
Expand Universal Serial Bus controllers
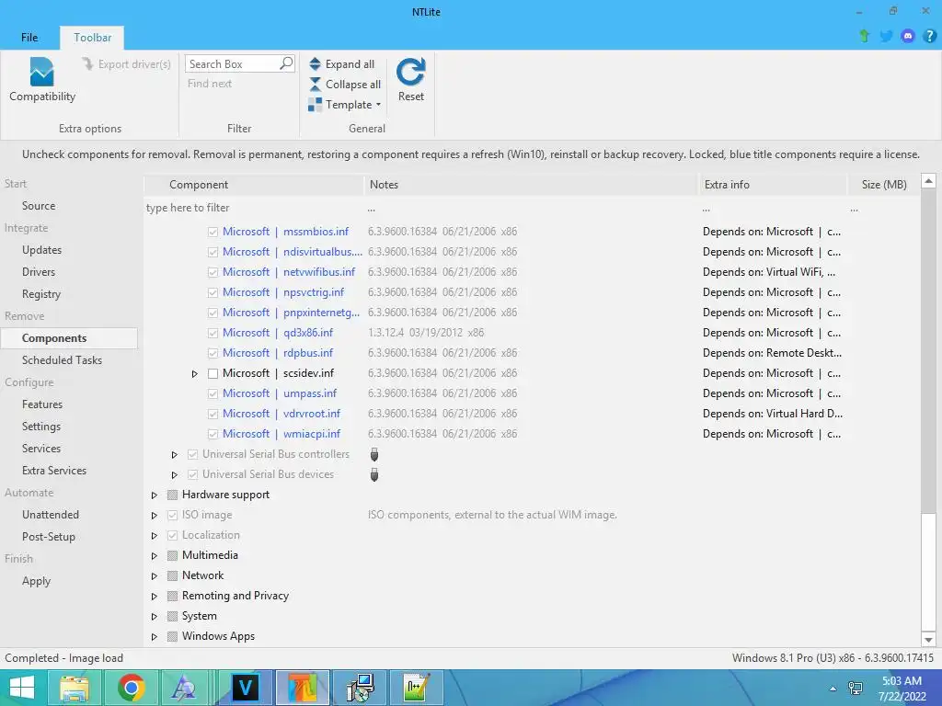174,455
